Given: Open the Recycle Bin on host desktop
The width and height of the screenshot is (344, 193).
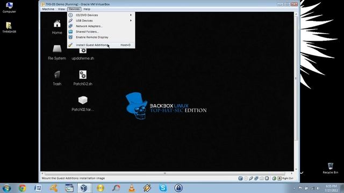Looking at the screenshot, I should [x=331, y=168].
